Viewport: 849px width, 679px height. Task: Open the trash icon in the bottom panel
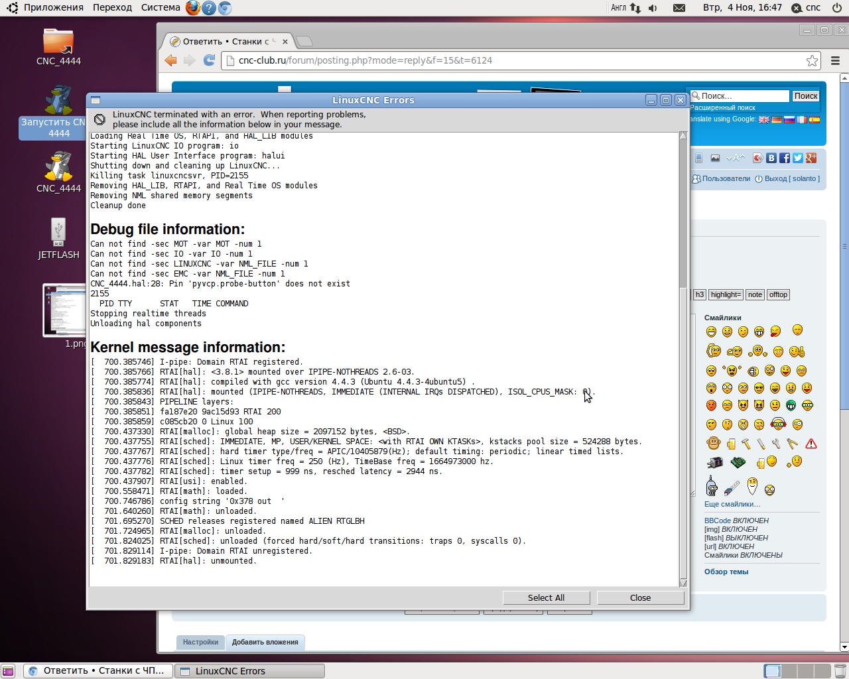[x=840, y=671]
